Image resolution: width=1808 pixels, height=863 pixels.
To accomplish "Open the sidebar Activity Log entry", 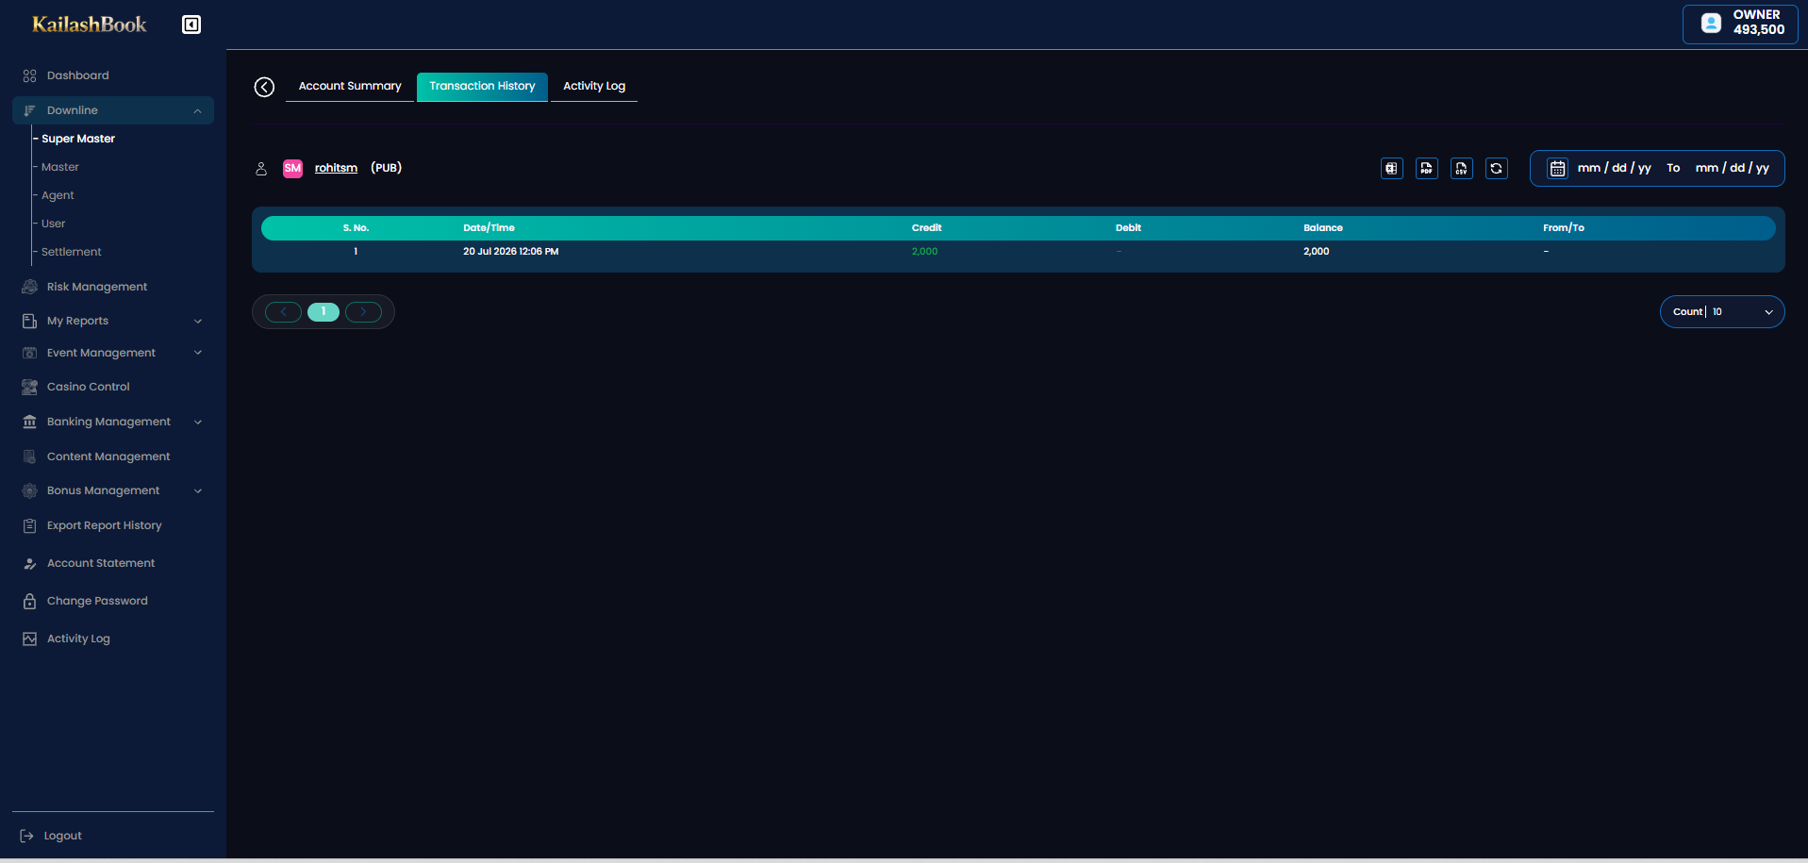I will pos(78,639).
